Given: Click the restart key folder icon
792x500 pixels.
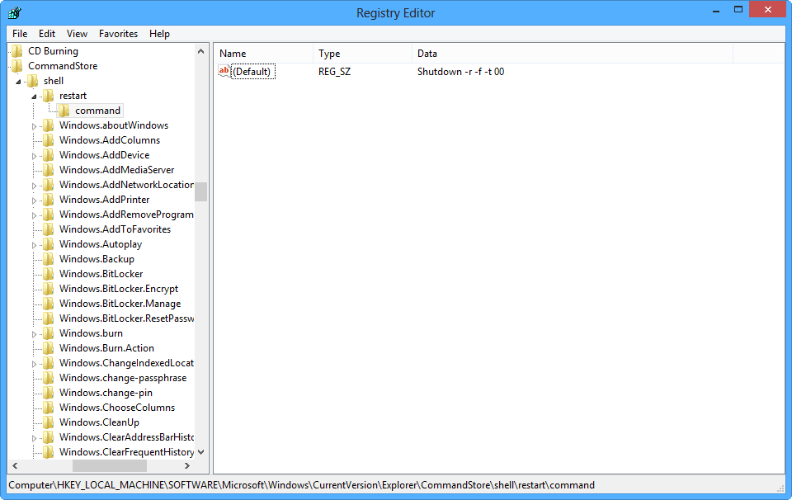Looking at the screenshot, I should pyautogui.click(x=49, y=96).
